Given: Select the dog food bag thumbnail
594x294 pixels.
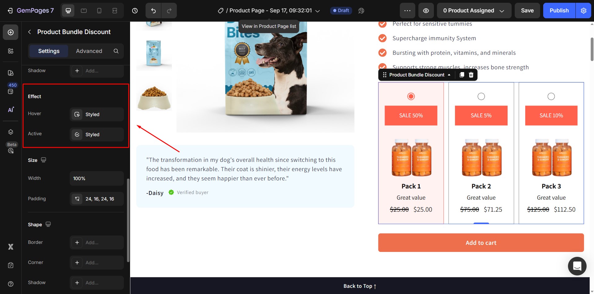Looking at the screenshot, I should pos(154,53).
